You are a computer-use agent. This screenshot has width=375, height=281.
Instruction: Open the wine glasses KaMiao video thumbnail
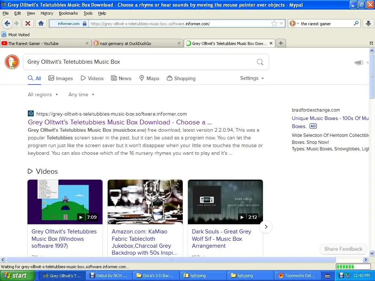pos(145,202)
